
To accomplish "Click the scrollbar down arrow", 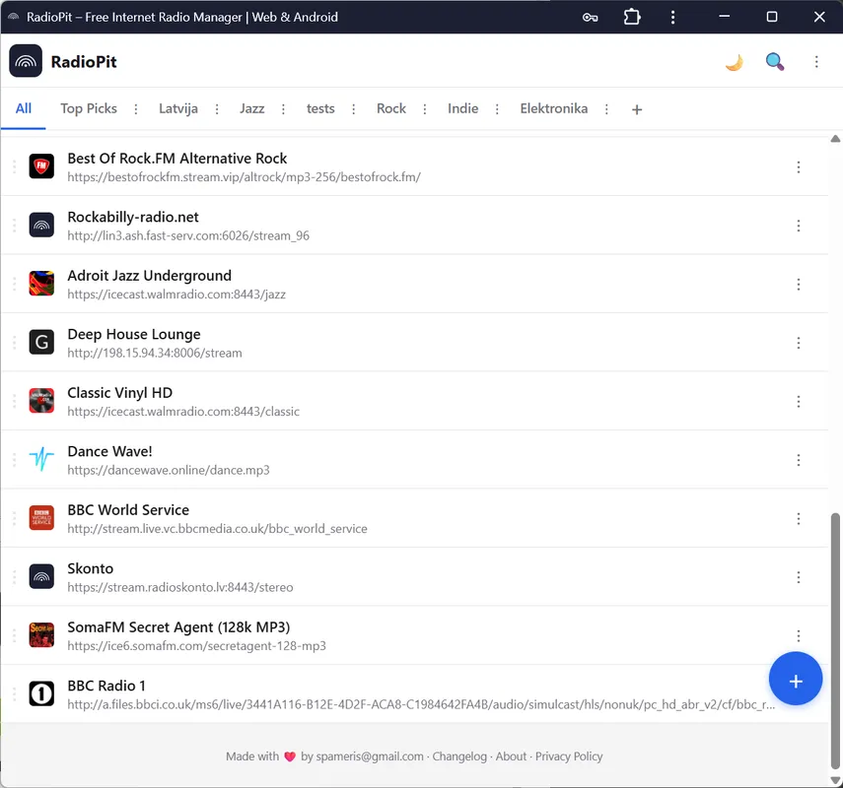I will click(835, 781).
